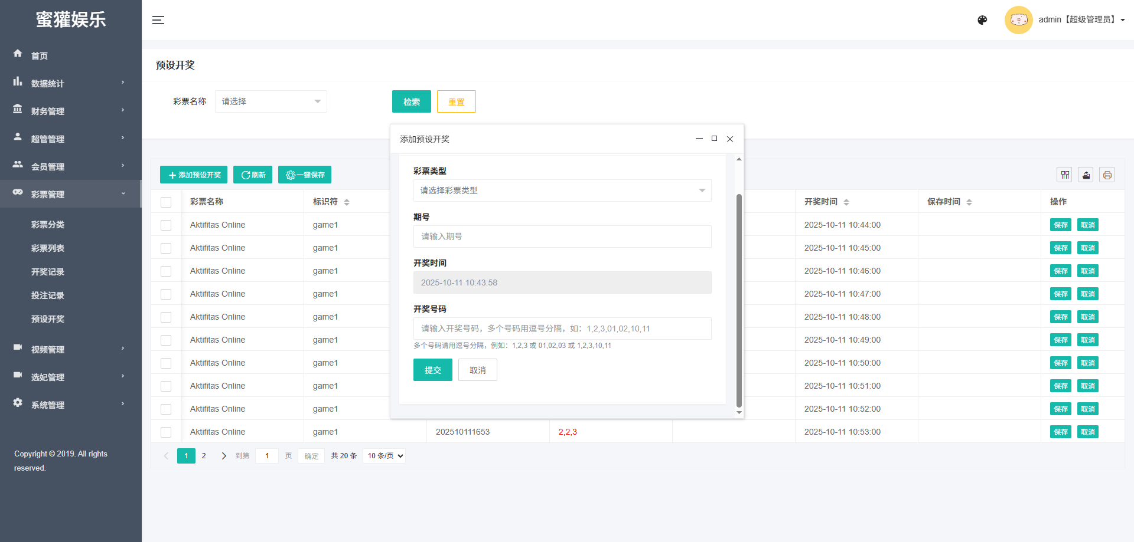The height and width of the screenshot is (542, 1134).
Task: Click the export table icon
Action: (1086, 175)
